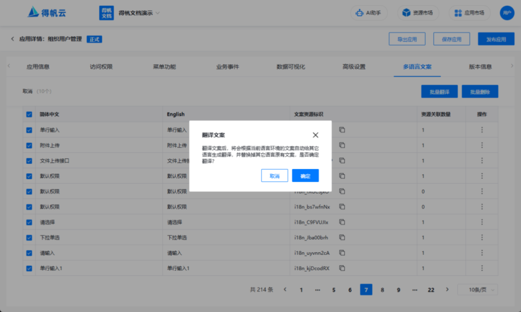
Task: Copy the i18n_C9FVUJlx resource identifier
Action: 342,222
